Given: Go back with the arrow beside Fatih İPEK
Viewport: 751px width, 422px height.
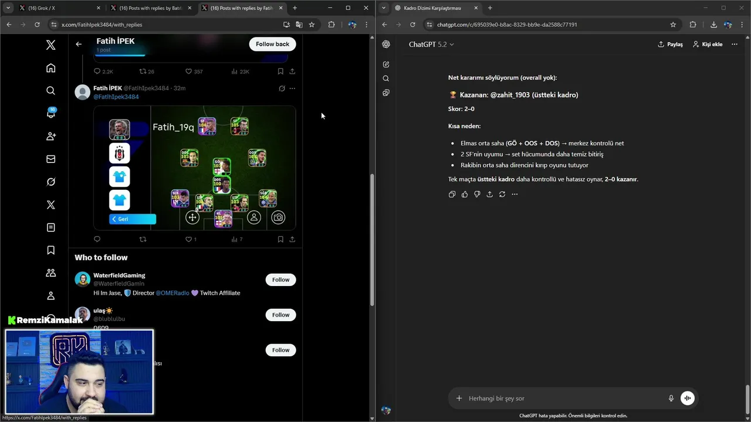Looking at the screenshot, I should tap(79, 44).
